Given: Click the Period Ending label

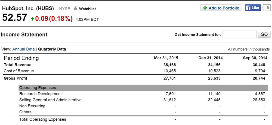Looking at the screenshot, I should pos(21,58).
